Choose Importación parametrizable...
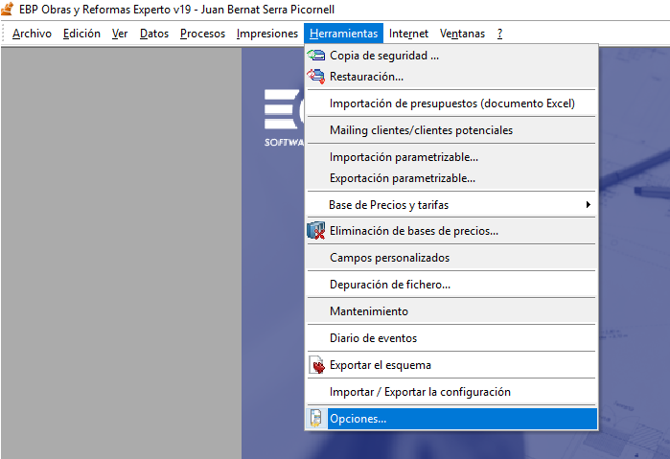The width and height of the screenshot is (670, 459). pos(451,157)
